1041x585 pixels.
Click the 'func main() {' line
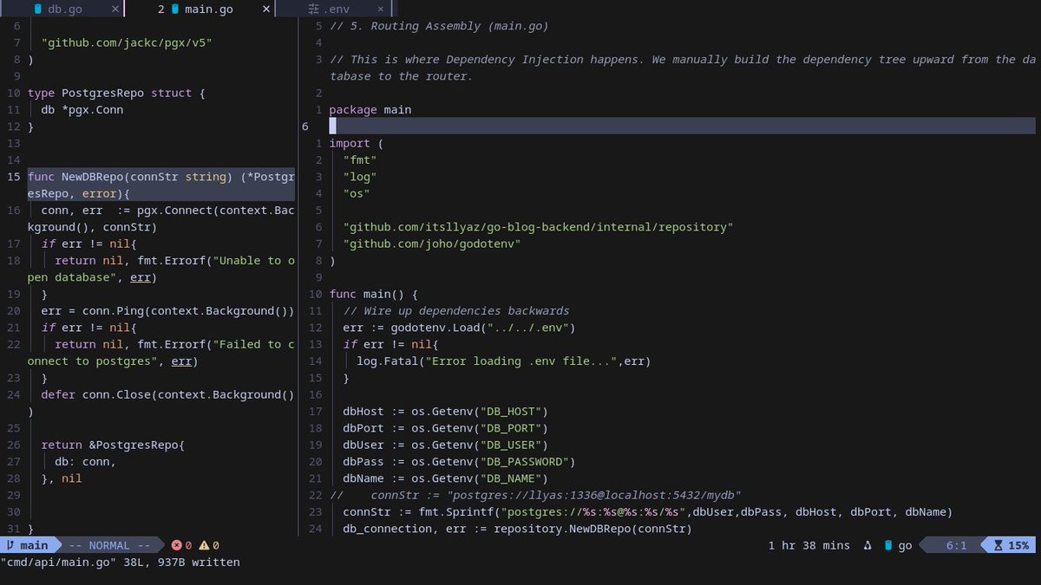[374, 294]
